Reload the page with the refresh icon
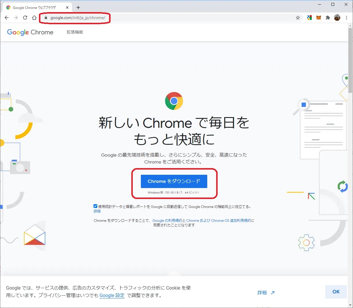Image resolution: width=353 pixels, height=308 pixels. tap(25, 18)
